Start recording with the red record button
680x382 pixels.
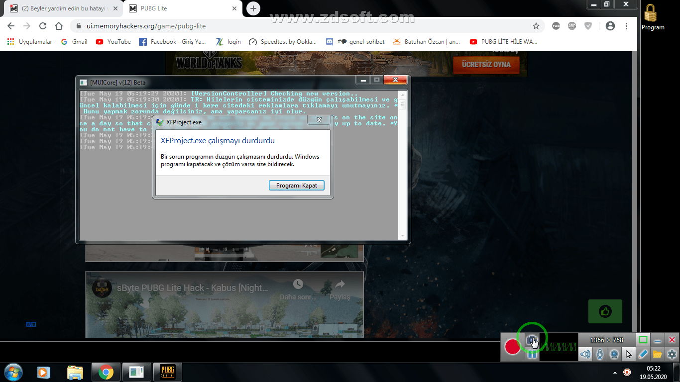[513, 347]
